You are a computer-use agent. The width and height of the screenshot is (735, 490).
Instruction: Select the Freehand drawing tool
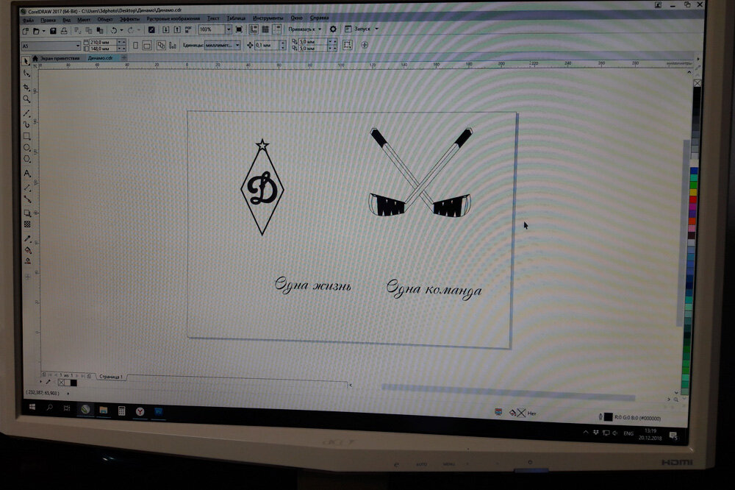[x=26, y=113]
